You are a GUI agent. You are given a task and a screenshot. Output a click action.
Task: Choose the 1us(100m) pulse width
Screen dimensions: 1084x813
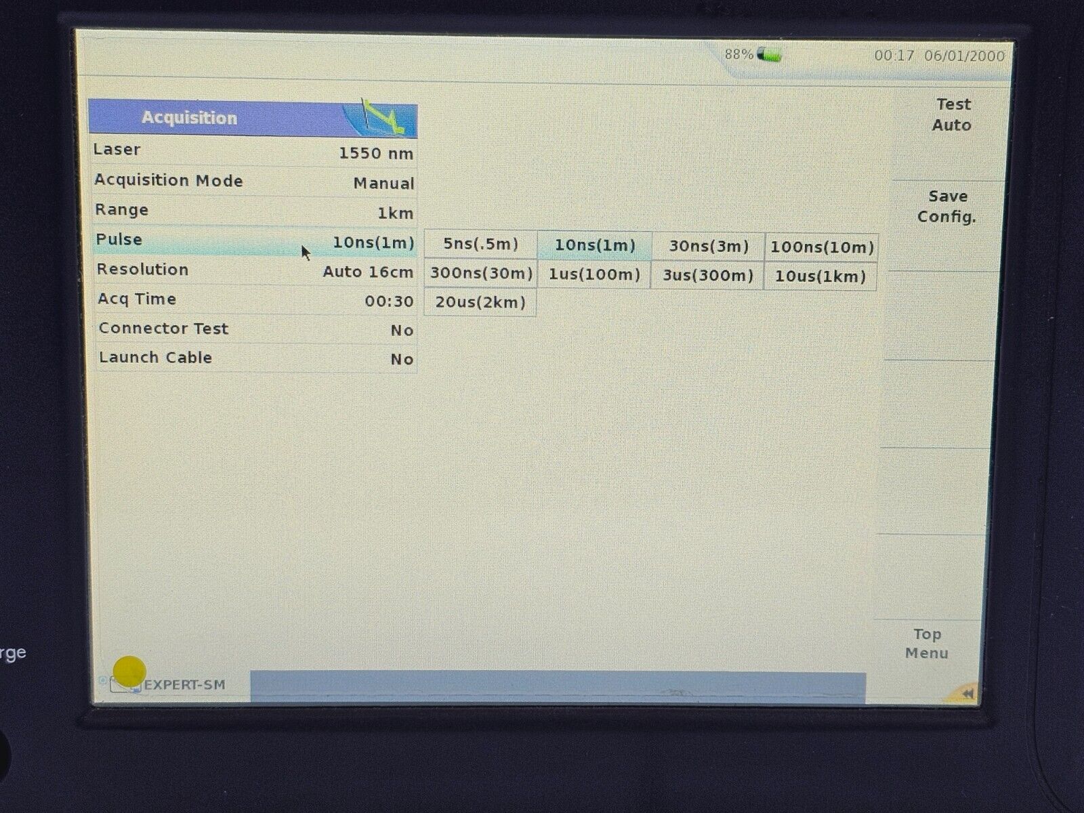(x=594, y=275)
